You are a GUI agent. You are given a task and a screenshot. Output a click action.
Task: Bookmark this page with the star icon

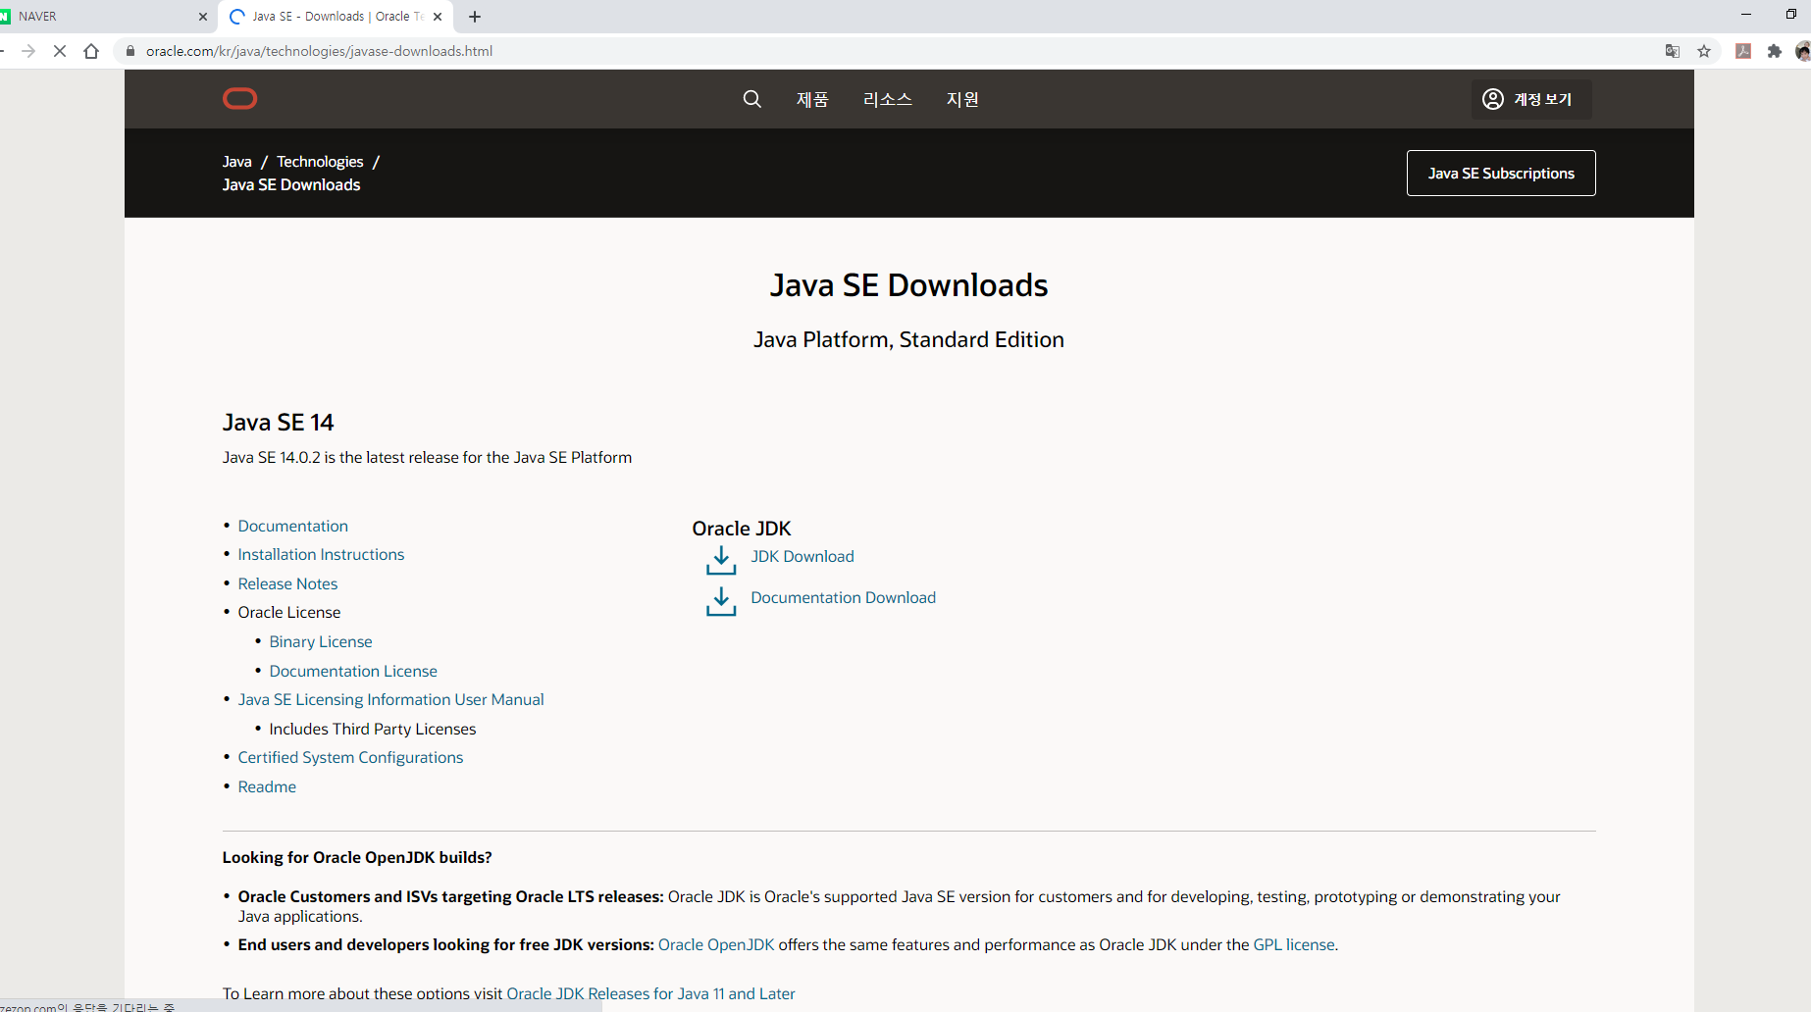[1704, 51]
